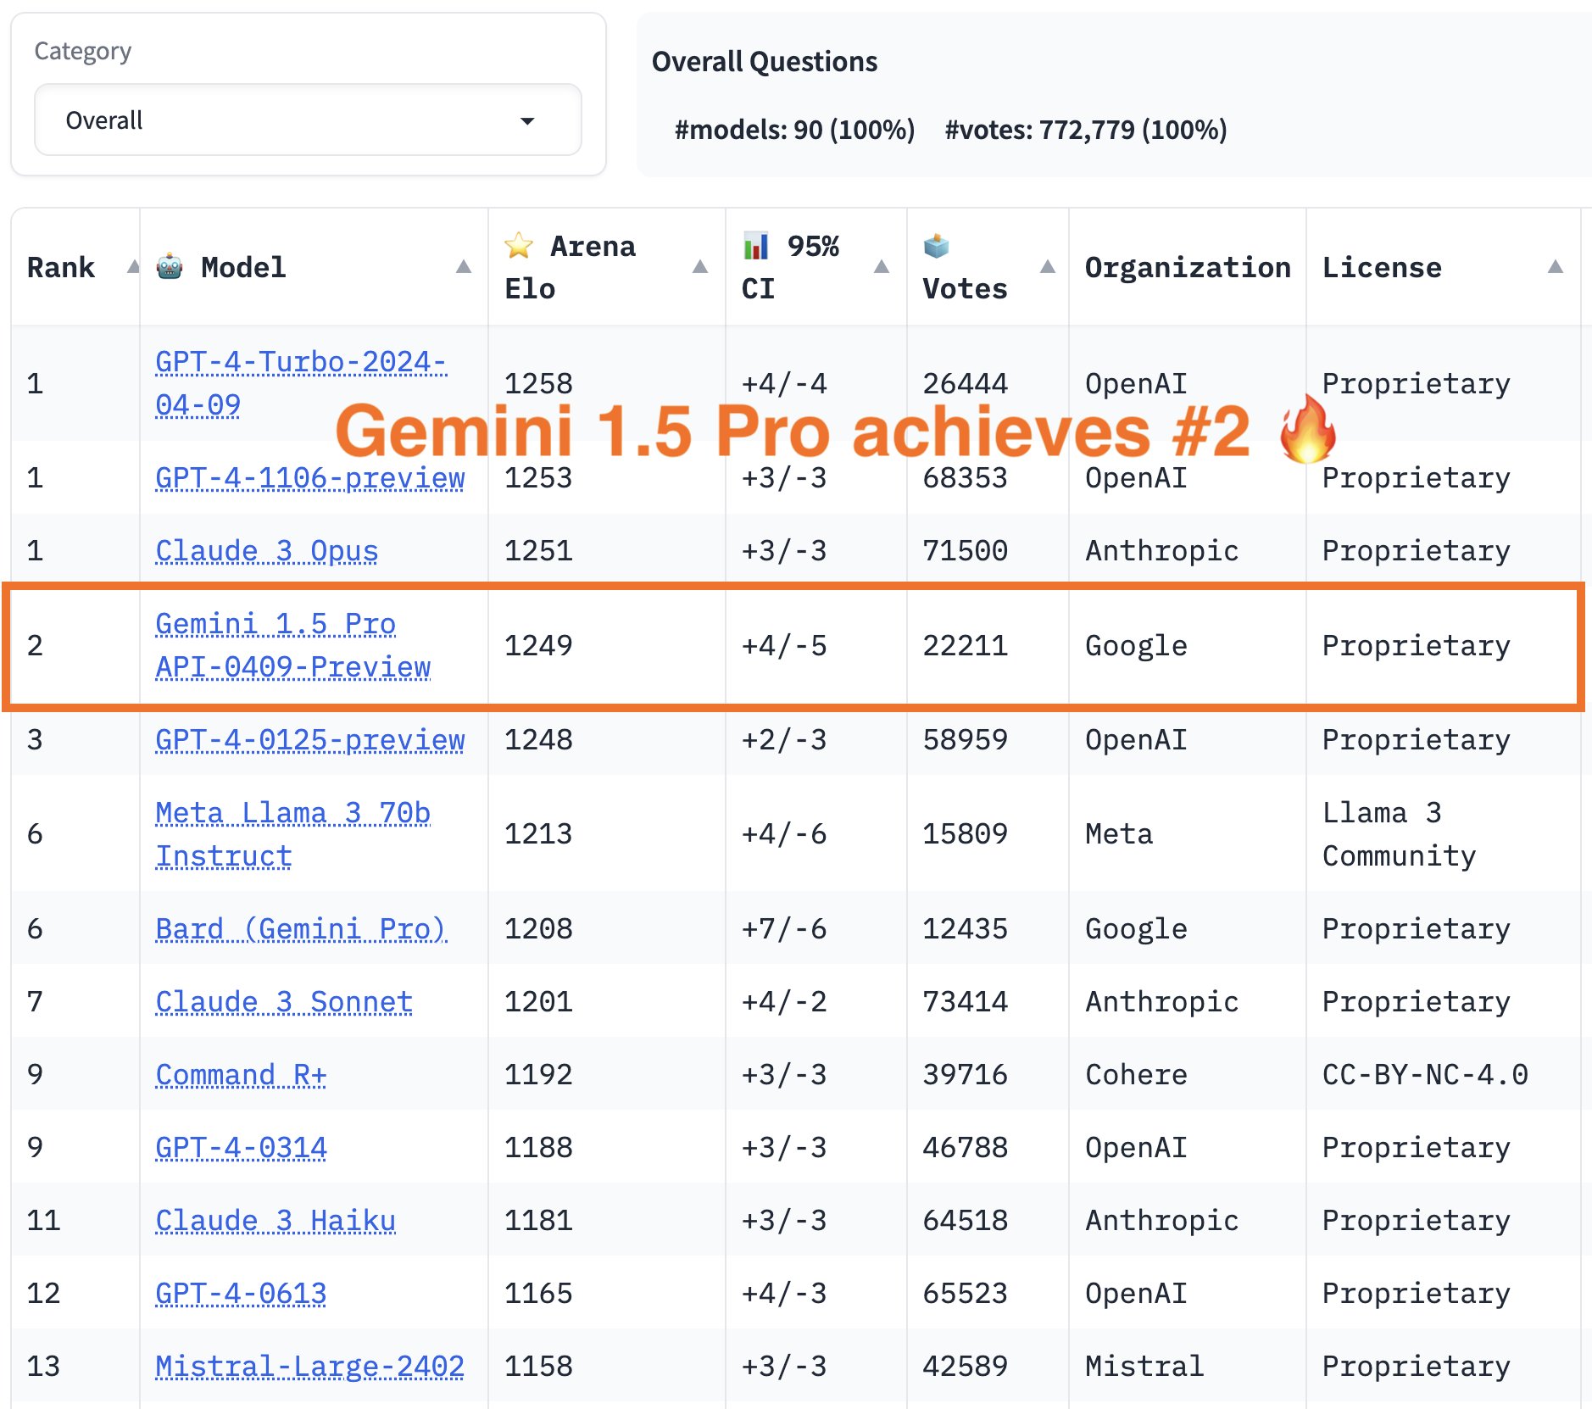Sort by Model column sort arrow

click(464, 267)
